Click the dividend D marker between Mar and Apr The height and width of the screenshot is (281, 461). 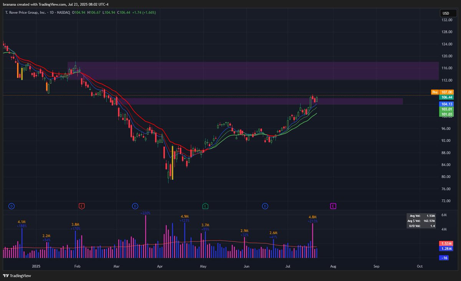135,207
